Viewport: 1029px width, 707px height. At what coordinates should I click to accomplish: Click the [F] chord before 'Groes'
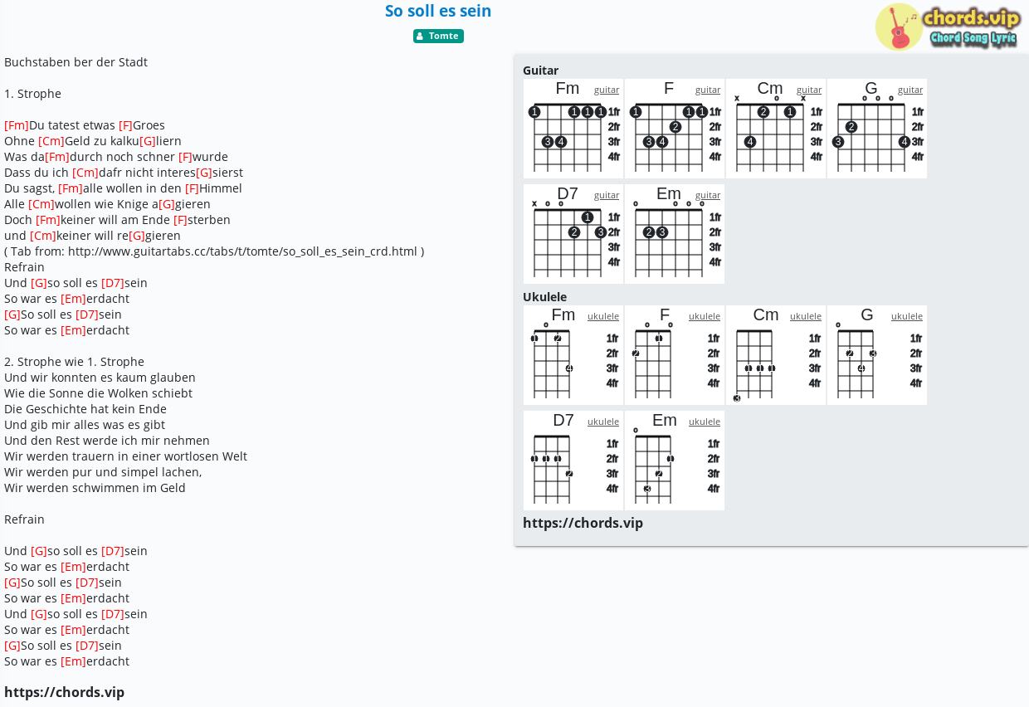(125, 125)
